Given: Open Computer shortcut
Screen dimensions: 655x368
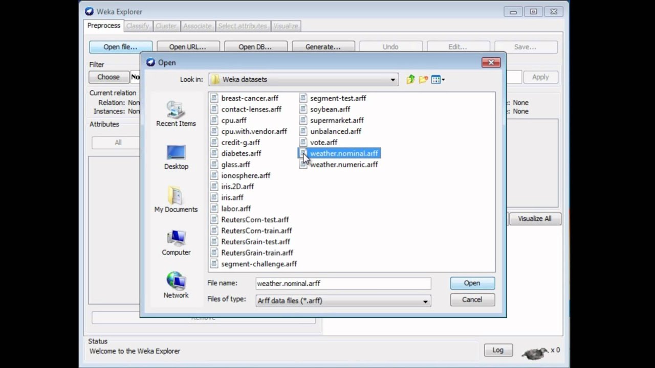Looking at the screenshot, I should pyautogui.click(x=176, y=243).
